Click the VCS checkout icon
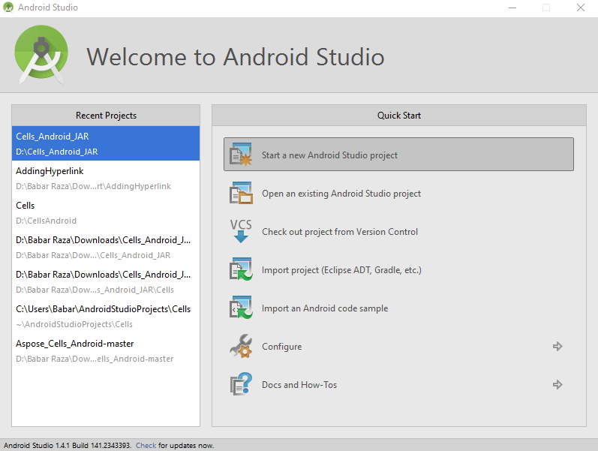 240,232
